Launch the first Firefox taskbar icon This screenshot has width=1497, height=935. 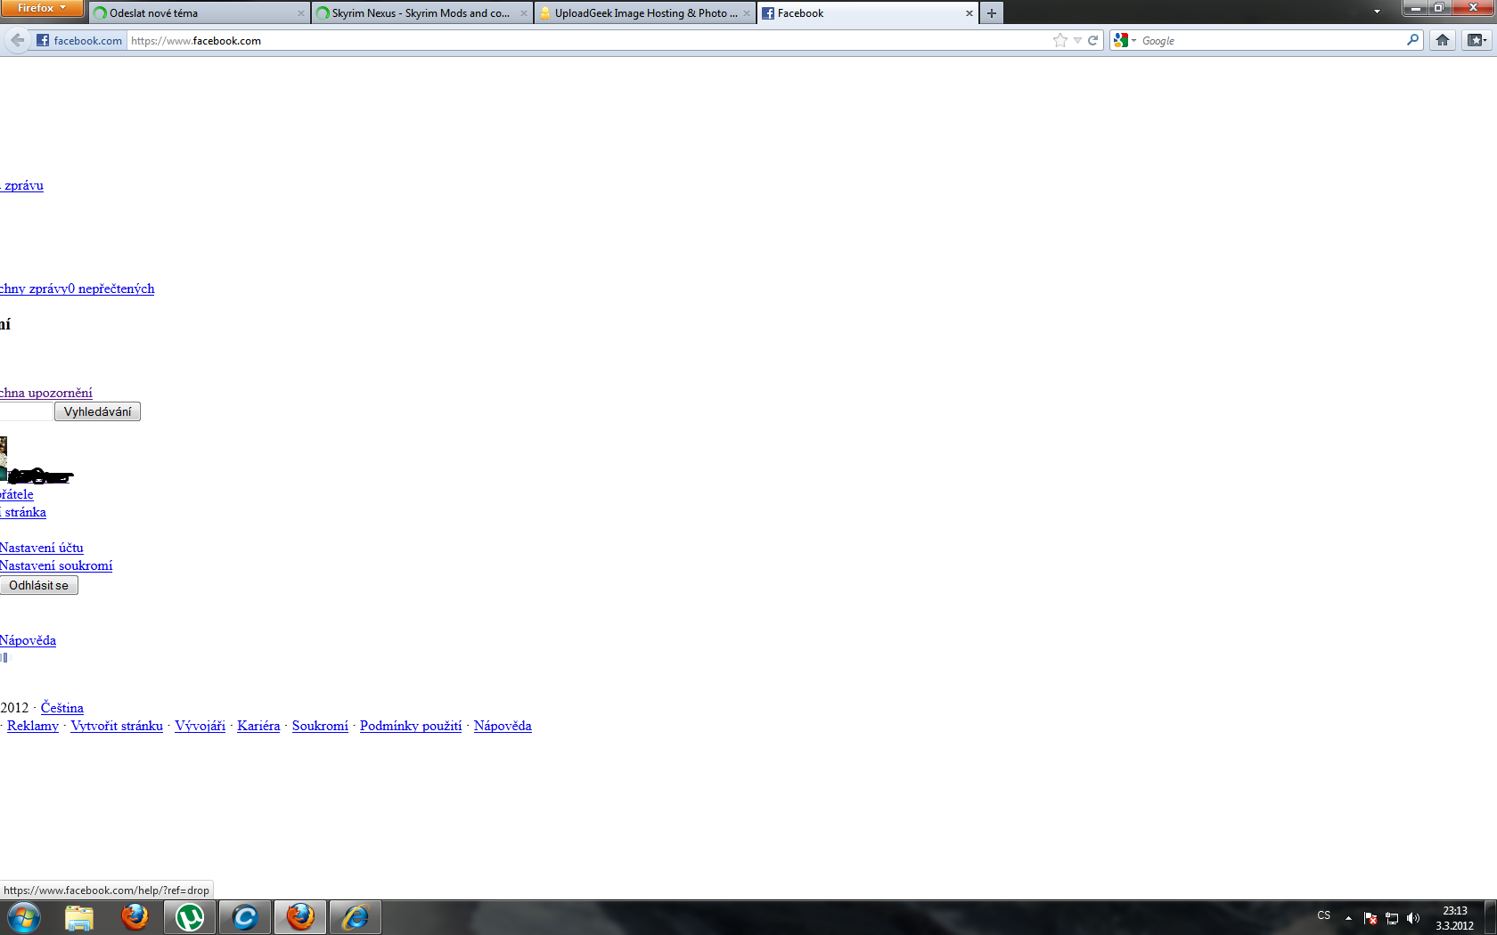point(135,917)
